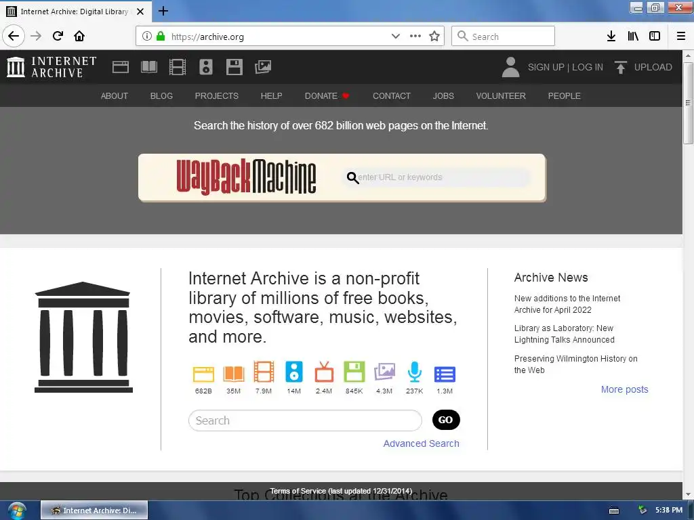Click the user avatar icon

(510, 67)
